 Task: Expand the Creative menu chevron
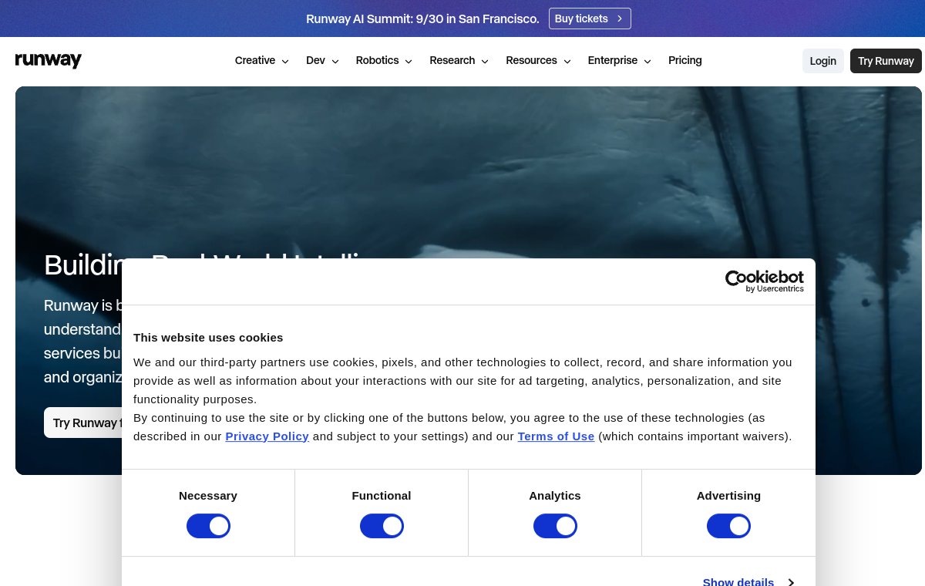285,62
